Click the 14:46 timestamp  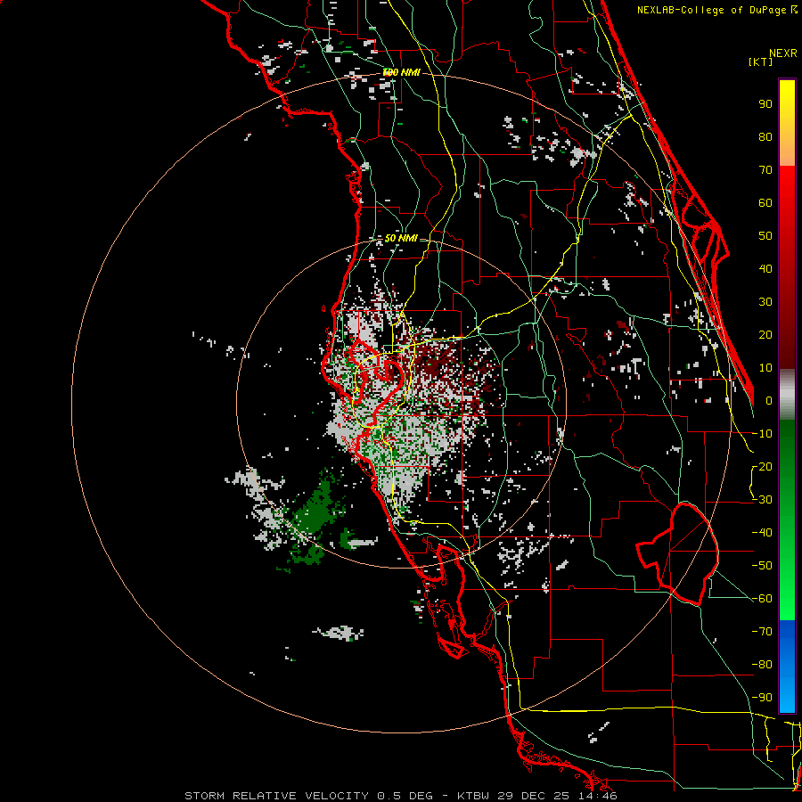(x=596, y=796)
